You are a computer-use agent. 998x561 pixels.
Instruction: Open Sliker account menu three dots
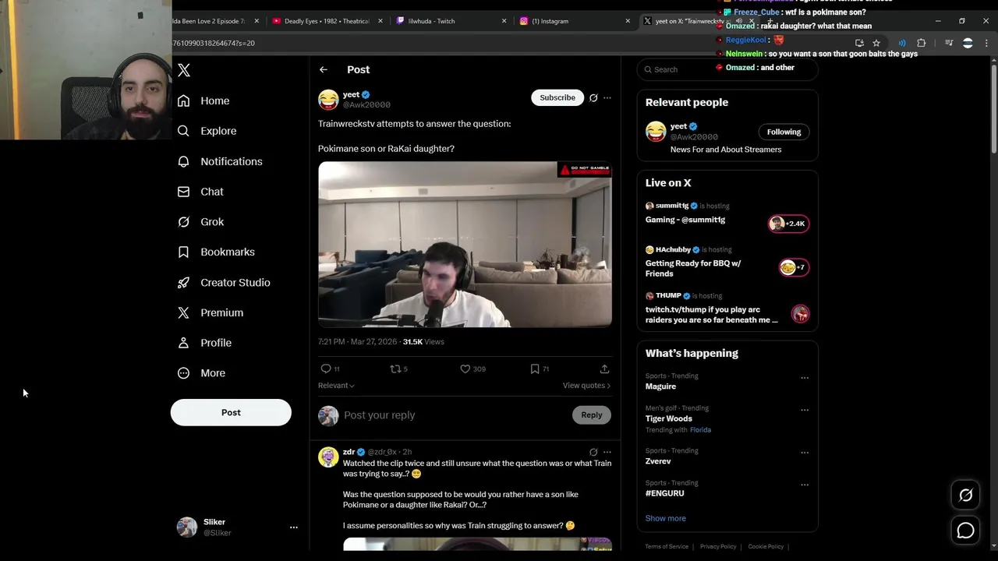click(x=294, y=527)
